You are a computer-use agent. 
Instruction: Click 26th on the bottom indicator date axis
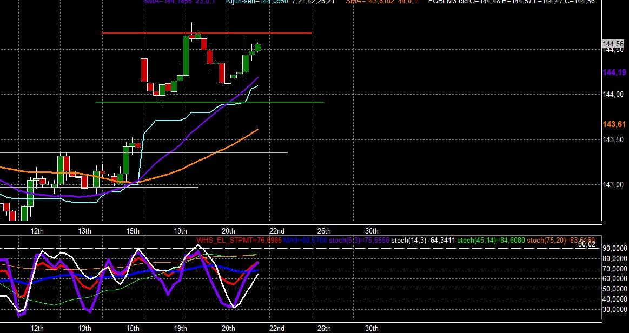click(x=324, y=329)
